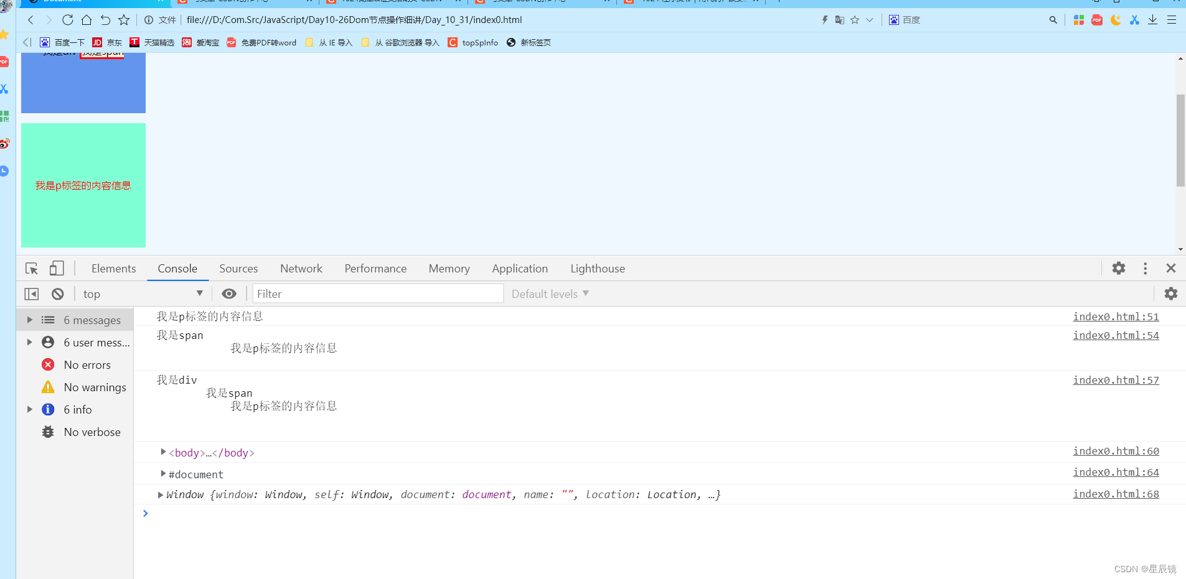Open the browser hamburger menu
The height and width of the screenshot is (579, 1186).
tap(1172, 20)
